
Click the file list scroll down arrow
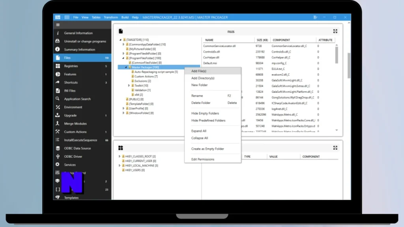click(x=337, y=130)
